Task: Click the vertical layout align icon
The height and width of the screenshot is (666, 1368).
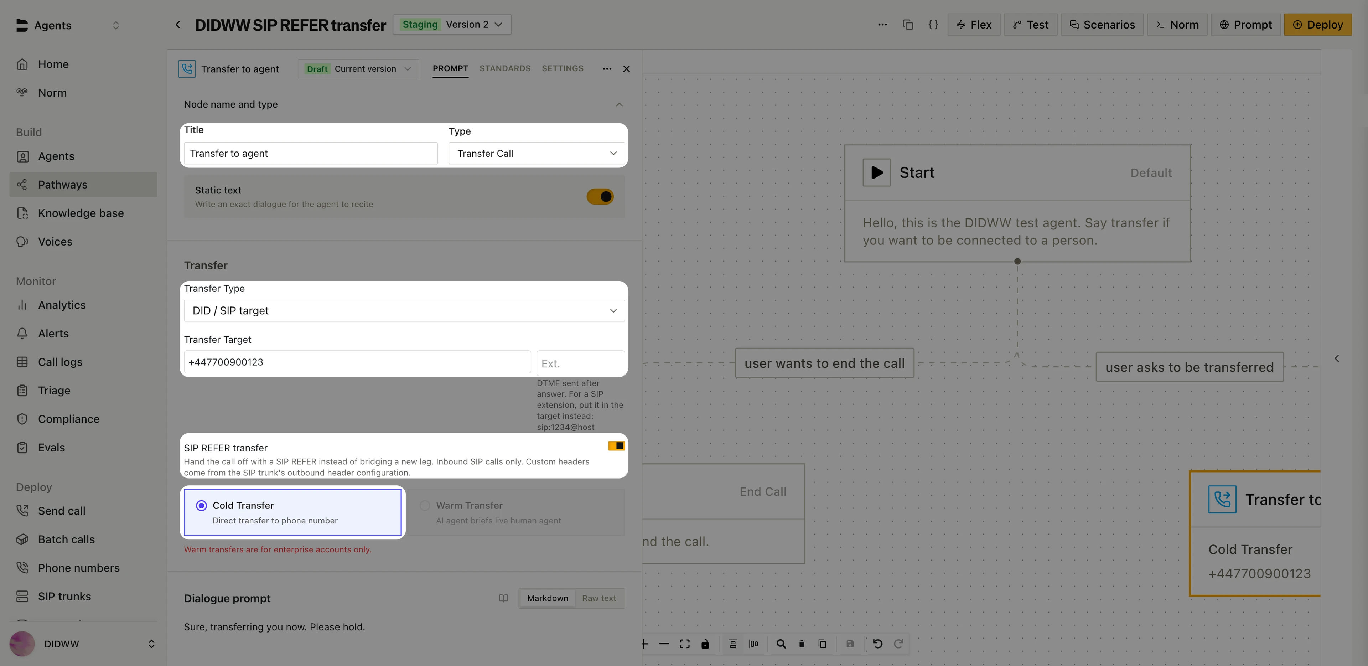Action: (733, 644)
